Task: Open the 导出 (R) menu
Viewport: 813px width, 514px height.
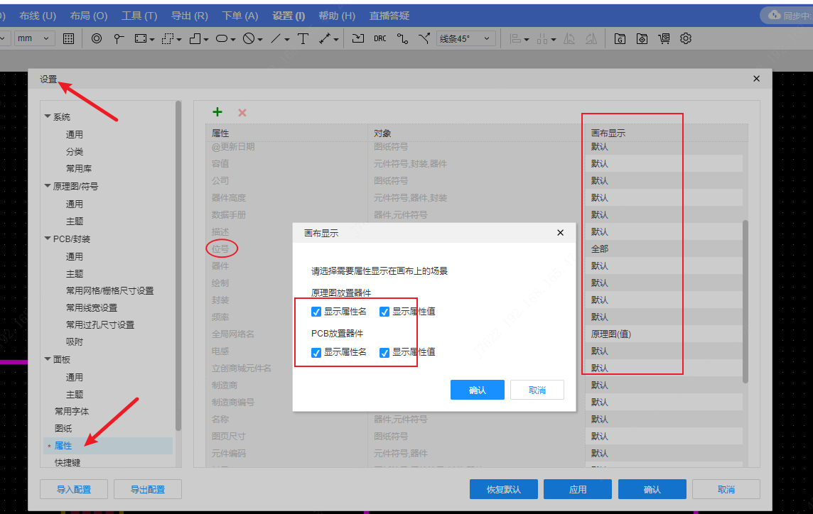Action: [x=189, y=16]
